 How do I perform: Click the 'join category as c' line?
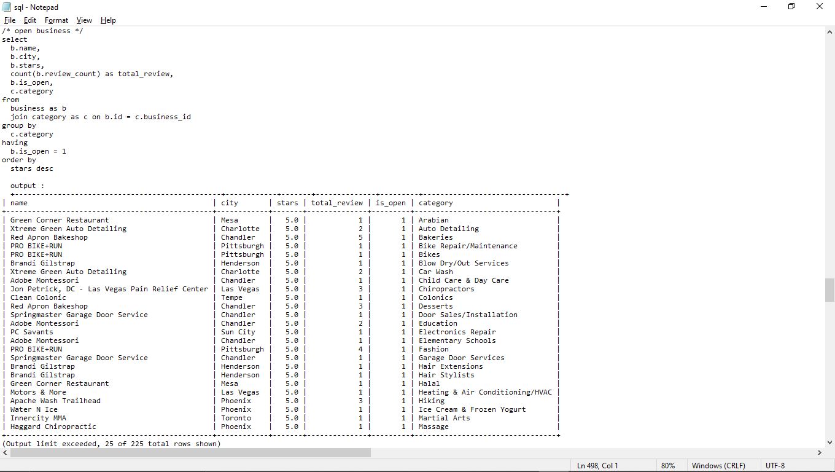[x=101, y=117]
